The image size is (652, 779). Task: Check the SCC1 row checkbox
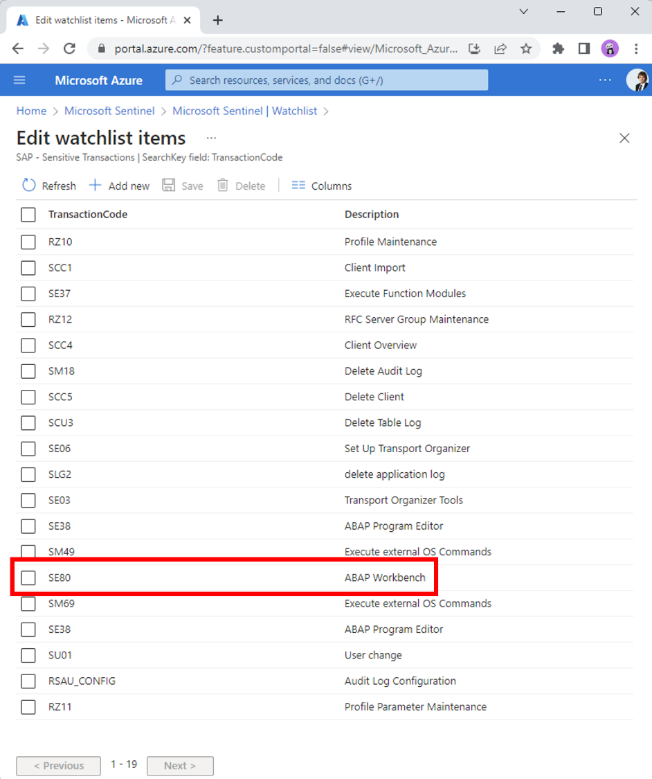point(28,268)
